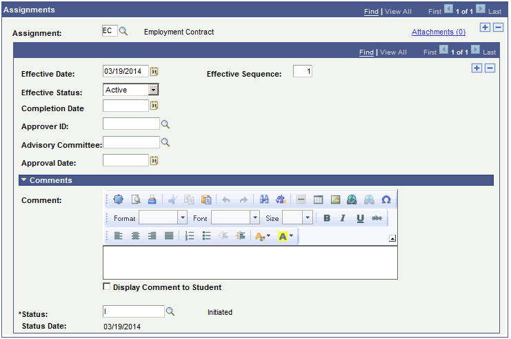Viewport: 511px width, 339px height.
Task: Collapse the Comments section
Action: [x=23, y=180]
